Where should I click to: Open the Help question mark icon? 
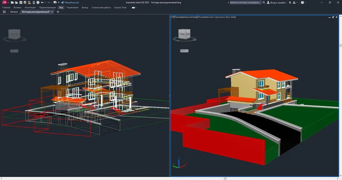302,2
